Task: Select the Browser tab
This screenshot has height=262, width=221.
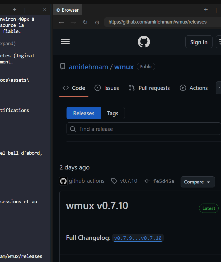Action: [x=67, y=10]
